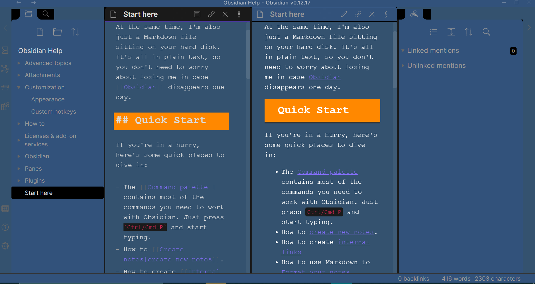Collapse the Customization folder
The image size is (535, 284).
19,87
